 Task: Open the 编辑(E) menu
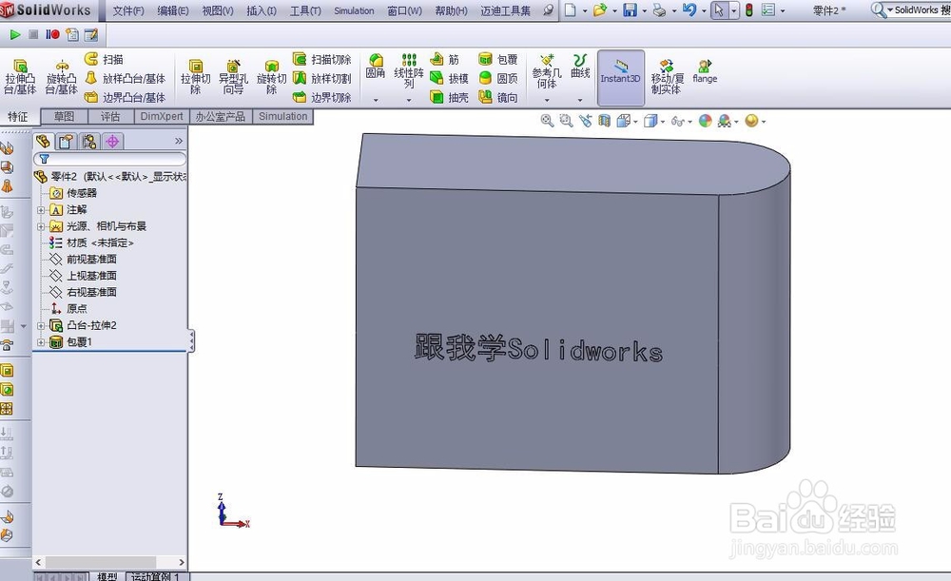point(172,10)
